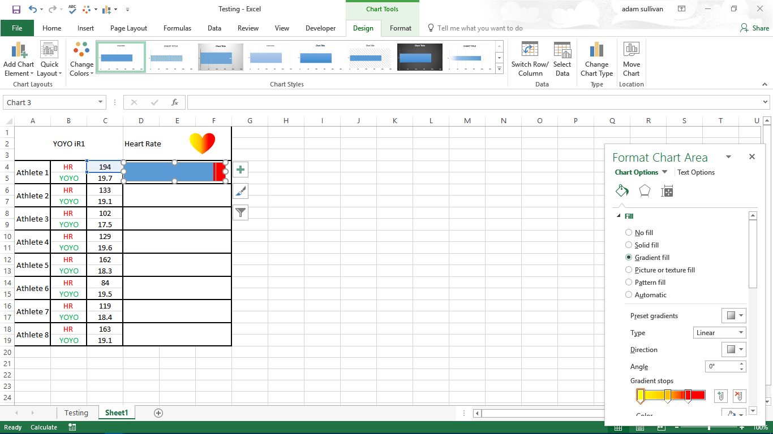Viewport: 773px width, 434px height.
Task: Expand the Preset gradients dropdown
Action: pos(734,315)
